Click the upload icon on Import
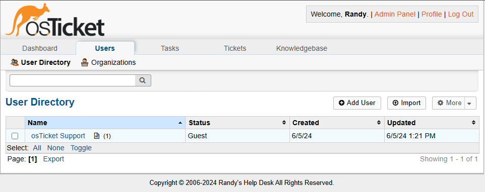 [395, 103]
